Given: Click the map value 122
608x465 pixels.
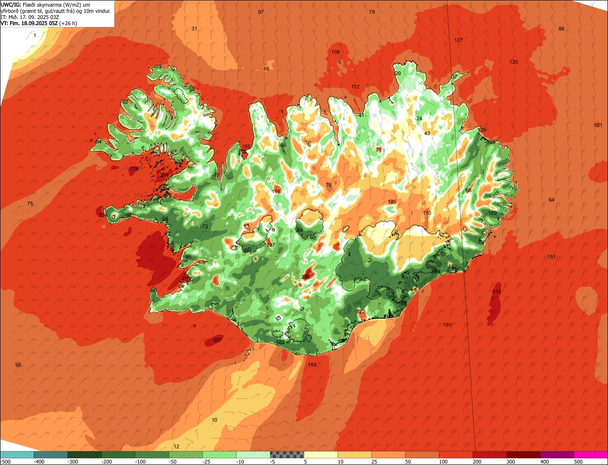Looking at the screenshot, I should point(361,311).
